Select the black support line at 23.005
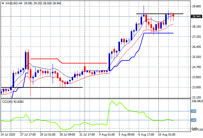Image resolution: width=203 pixels, height=138 pixels. click(x=42, y=87)
